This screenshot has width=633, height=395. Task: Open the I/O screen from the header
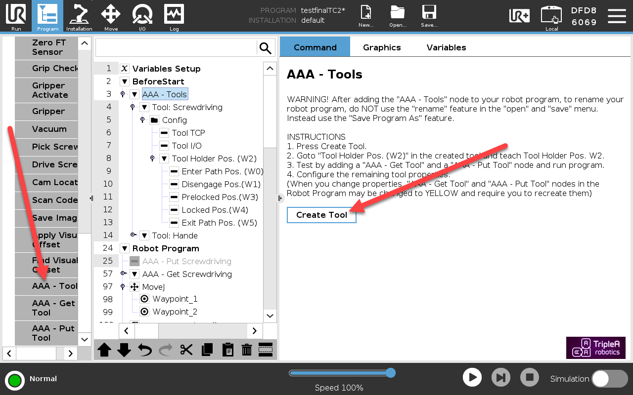click(x=142, y=17)
